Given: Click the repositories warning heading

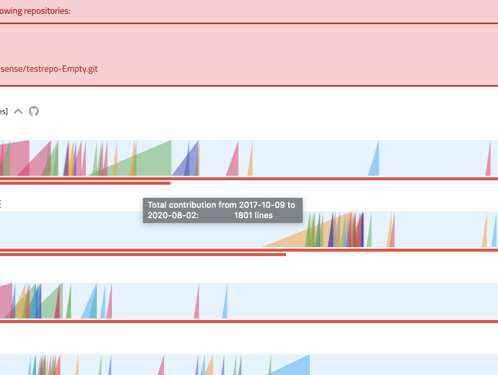Looking at the screenshot, I should coord(36,11).
